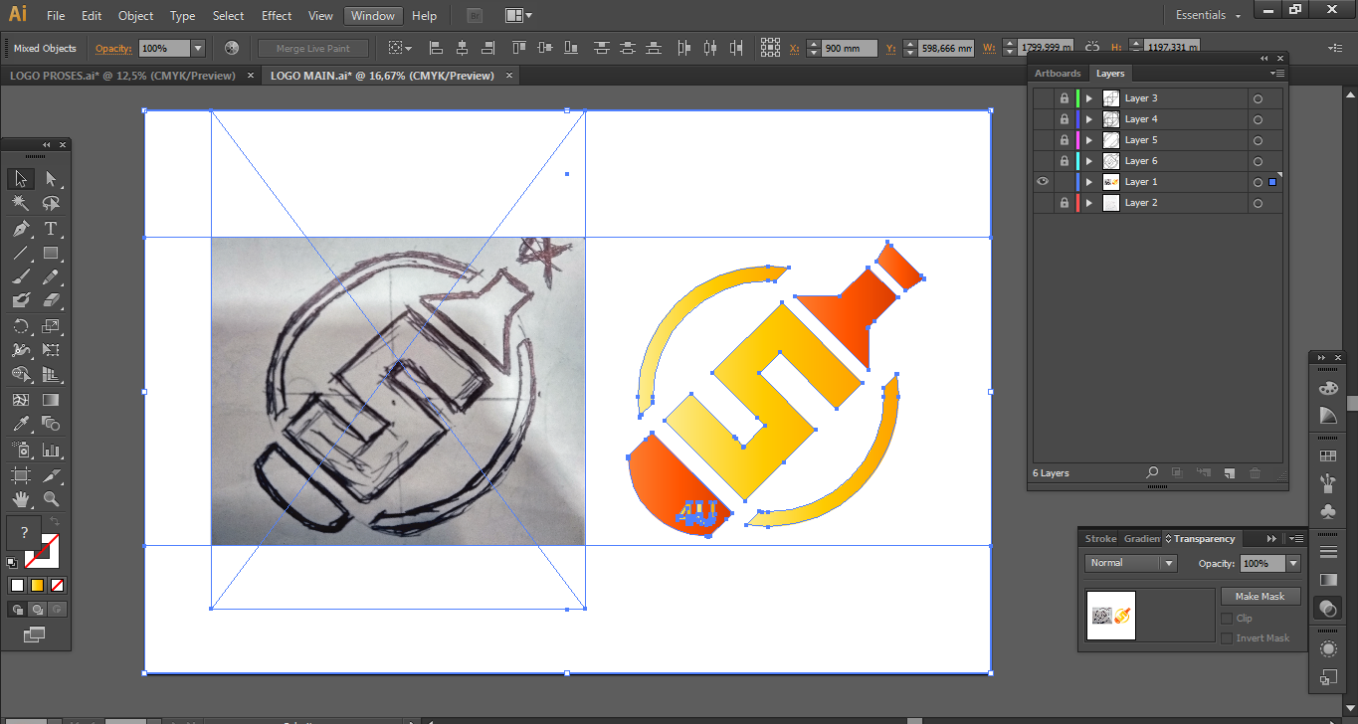1358x724 pixels.
Task: Open the Window menu
Action: pyautogui.click(x=373, y=16)
